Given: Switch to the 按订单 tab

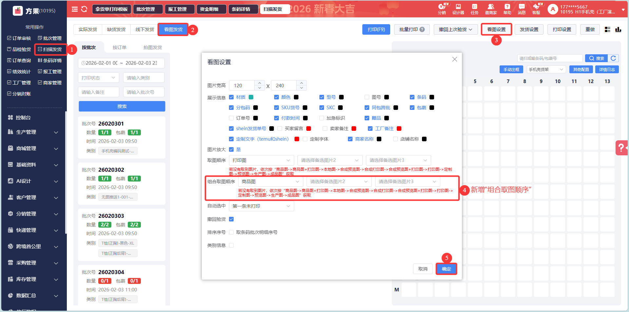Looking at the screenshot, I should [120, 47].
